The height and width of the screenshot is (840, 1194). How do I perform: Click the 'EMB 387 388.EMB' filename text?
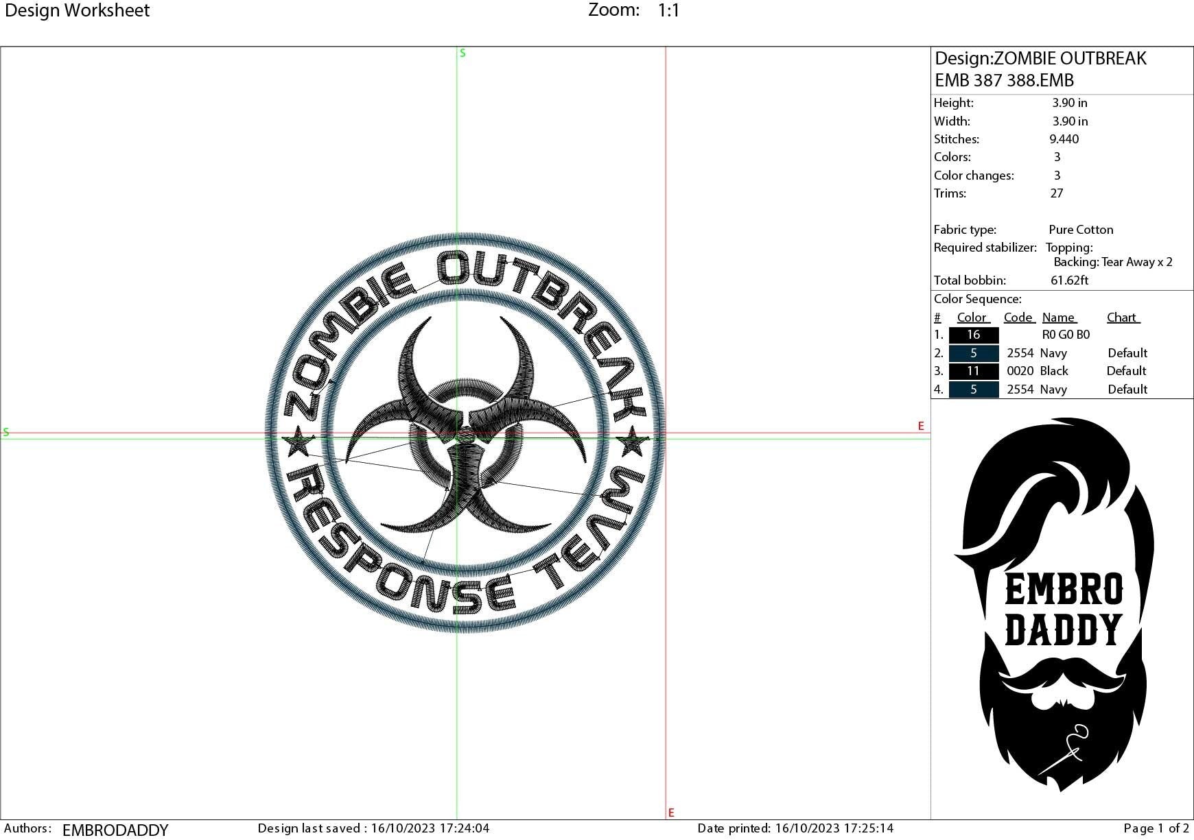(1004, 80)
